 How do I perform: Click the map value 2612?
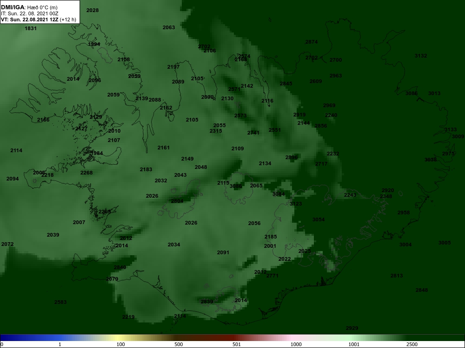pyautogui.click(x=126, y=238)
